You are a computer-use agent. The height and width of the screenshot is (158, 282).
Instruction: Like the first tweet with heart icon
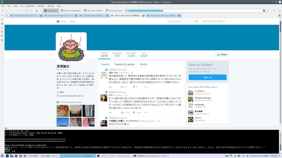tap(134, 87)
